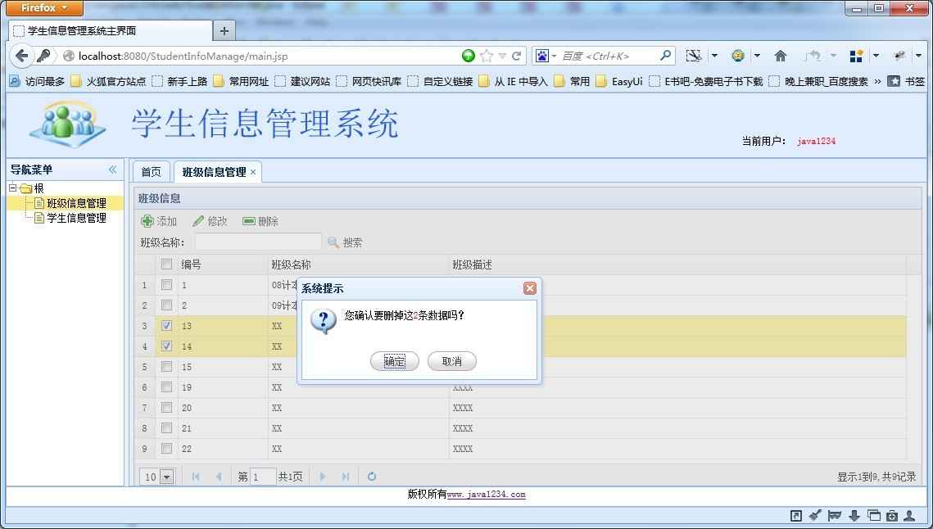Screen dimensions: 933x529
Task: Click the first-page arrow in the pager
Action: tap(194, 476)
